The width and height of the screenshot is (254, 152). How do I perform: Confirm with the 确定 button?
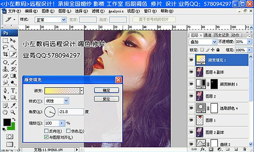coord(107,90)
